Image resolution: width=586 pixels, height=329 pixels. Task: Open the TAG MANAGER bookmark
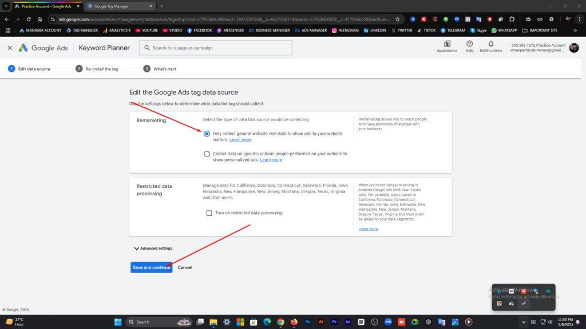(82, 31)
